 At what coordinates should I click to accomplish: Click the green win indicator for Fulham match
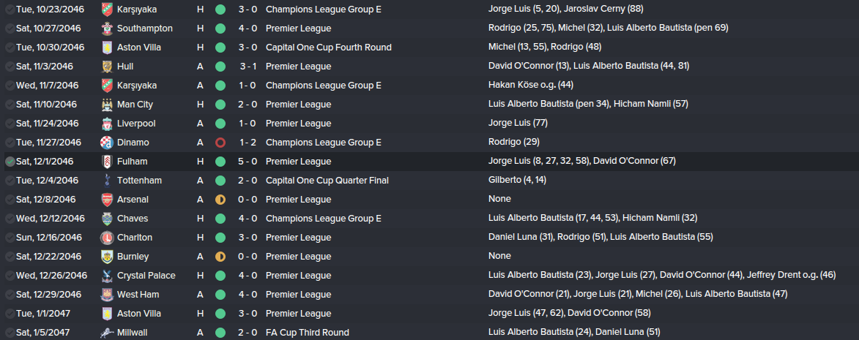click(x=220, y=162)
